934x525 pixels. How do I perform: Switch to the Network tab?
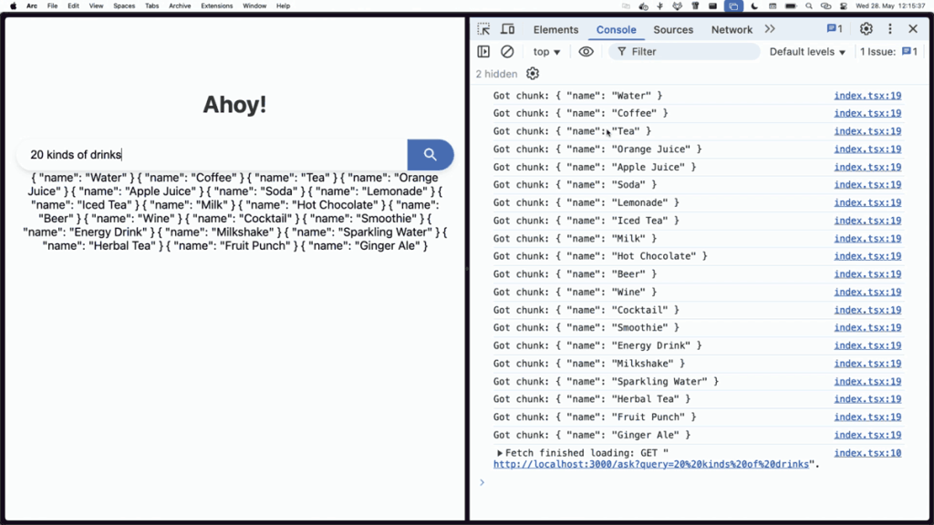click(732, 30)
